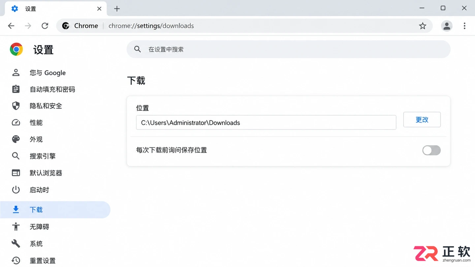Click the download path field showing C:\Users\Administrator\Downloads
The image size is (475, 267).
pyautogui.click(x=266, y=123)
